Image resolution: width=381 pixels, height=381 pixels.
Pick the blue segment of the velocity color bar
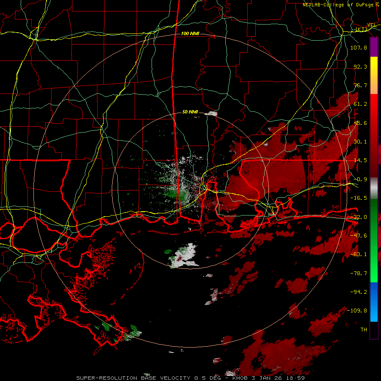tap(374, 302)
